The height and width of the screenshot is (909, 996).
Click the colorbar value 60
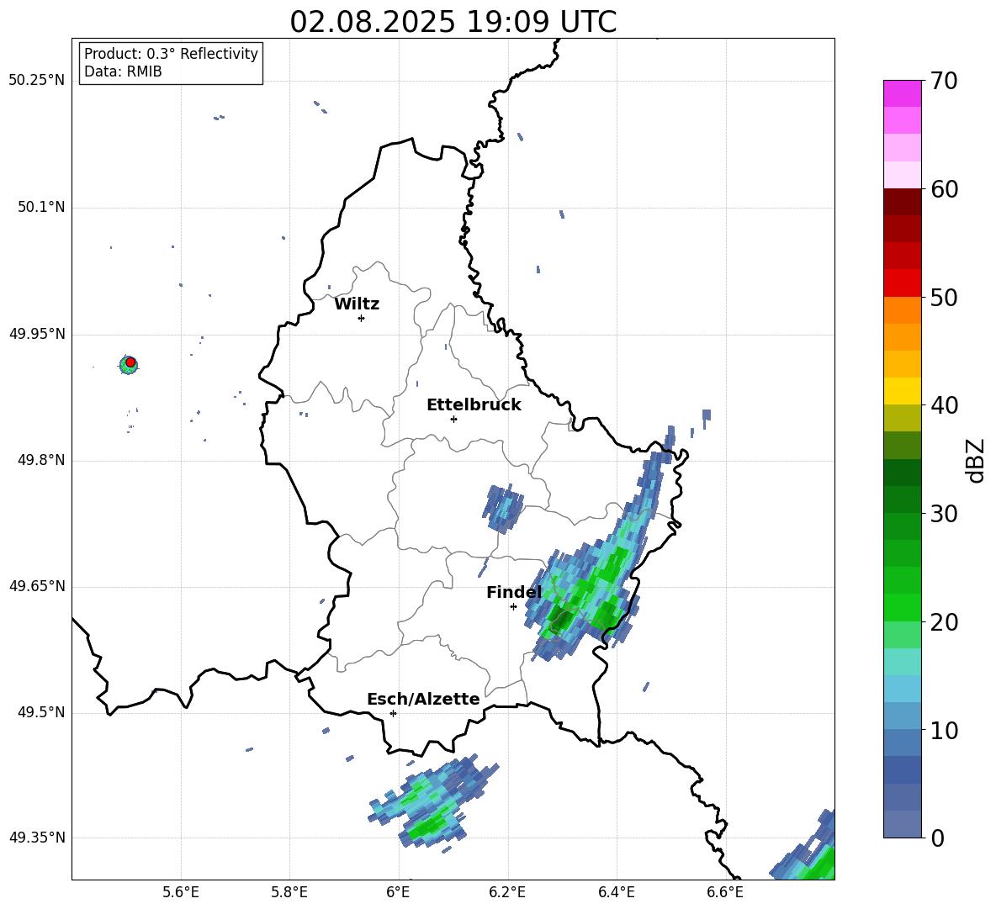point(944,189)
